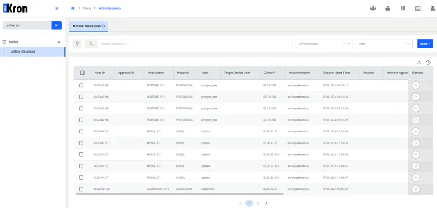Open the history clock icon above table
The image size is (437, 208).
point(429,62)
